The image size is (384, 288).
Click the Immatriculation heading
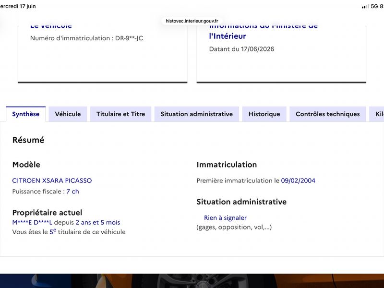tap(227, 165)
